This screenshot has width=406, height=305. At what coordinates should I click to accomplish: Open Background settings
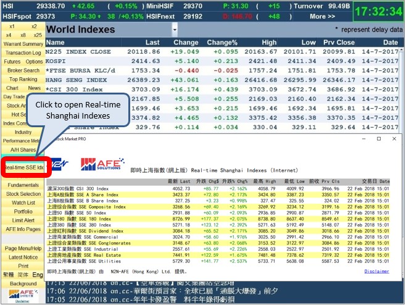23,283
